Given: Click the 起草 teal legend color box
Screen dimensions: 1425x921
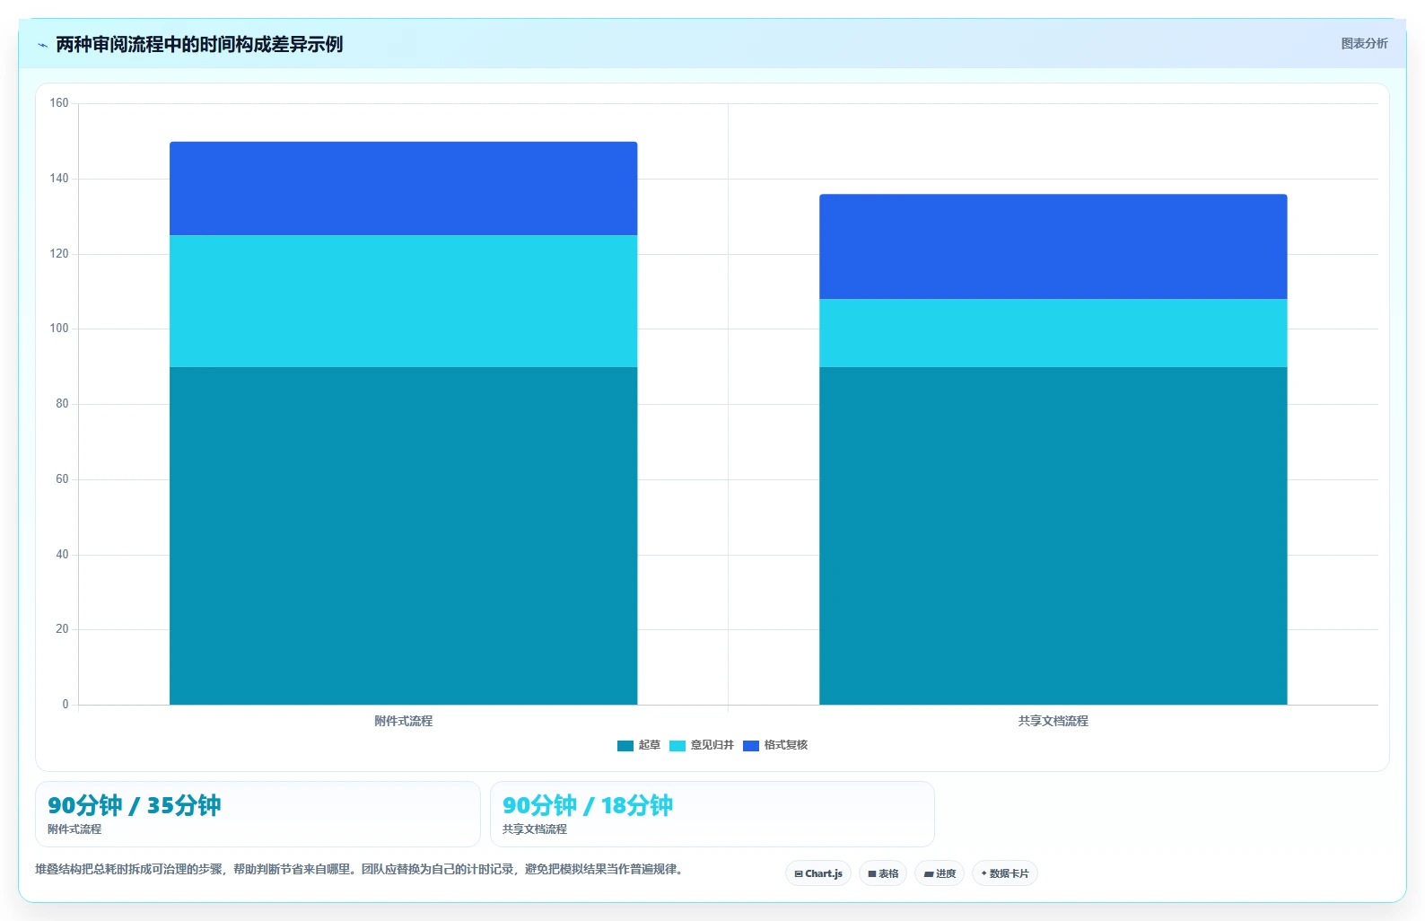Looking at the screenshot, I should point(625,746).
